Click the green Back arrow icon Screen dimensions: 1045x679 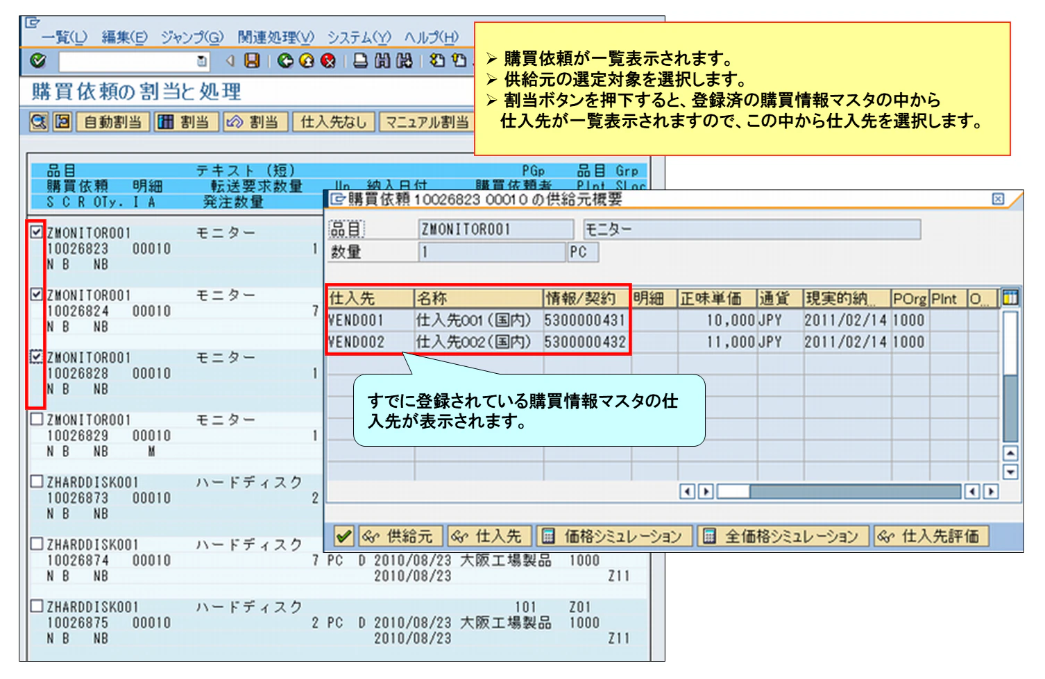coord(284,61)
